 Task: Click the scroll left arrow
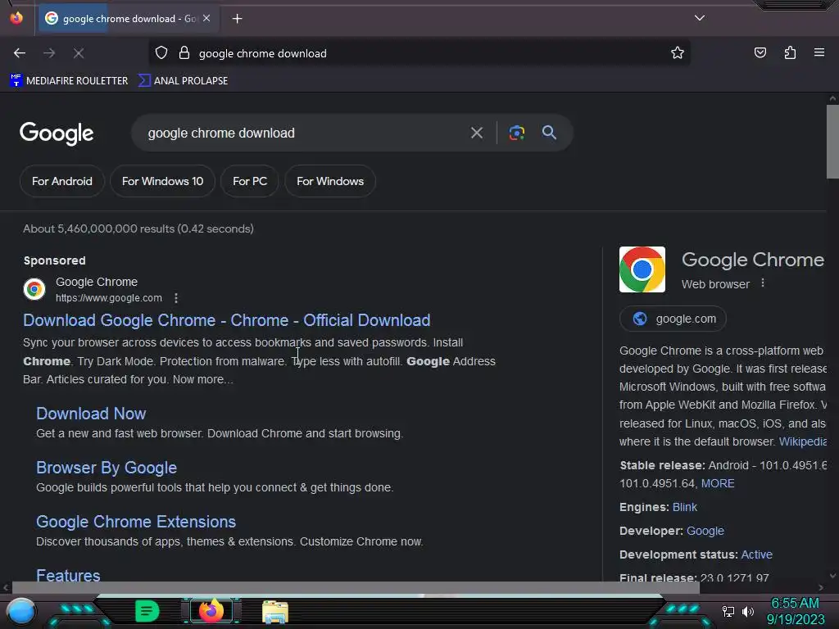pos(6,587)
